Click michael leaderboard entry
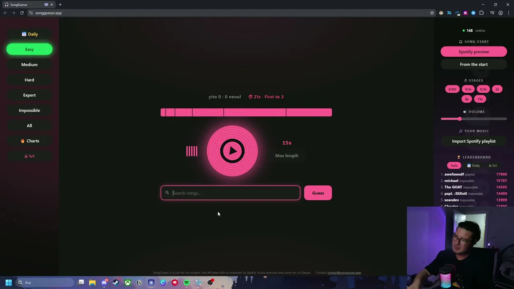This screenshot has width=514, height=289. (x=474, y=181)
